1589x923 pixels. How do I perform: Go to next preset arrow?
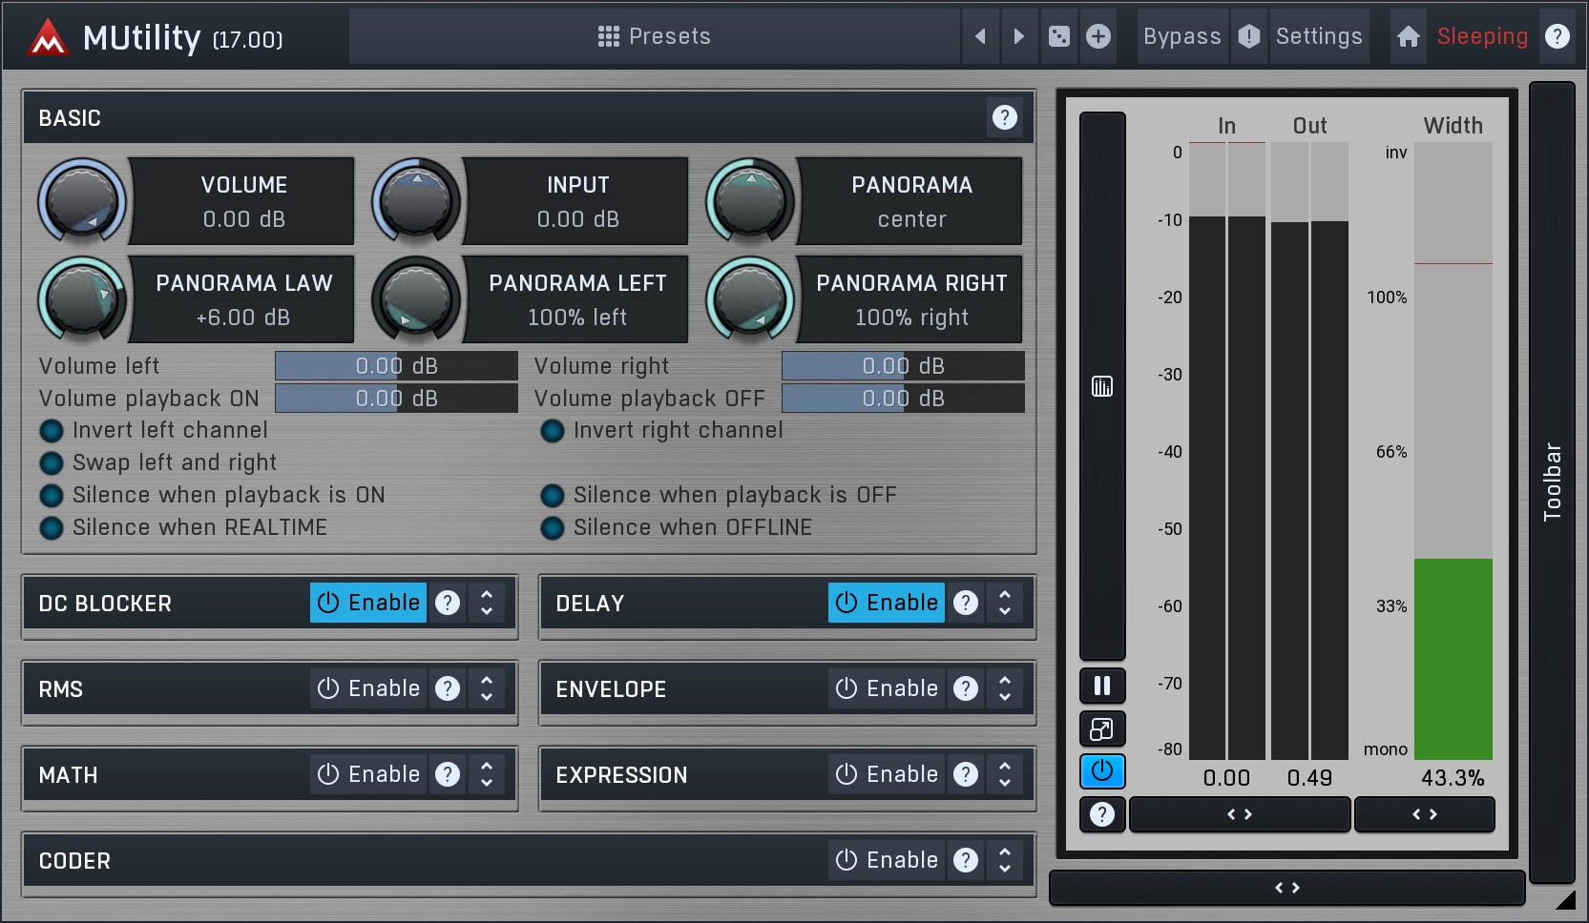pyautogui.click(x=1019, y=36)
